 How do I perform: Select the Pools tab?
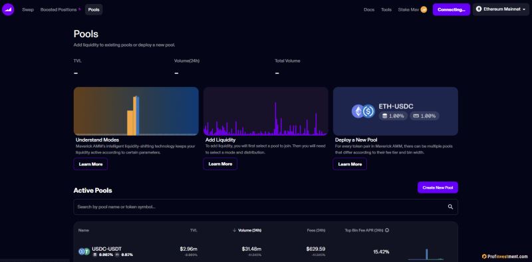94,9
